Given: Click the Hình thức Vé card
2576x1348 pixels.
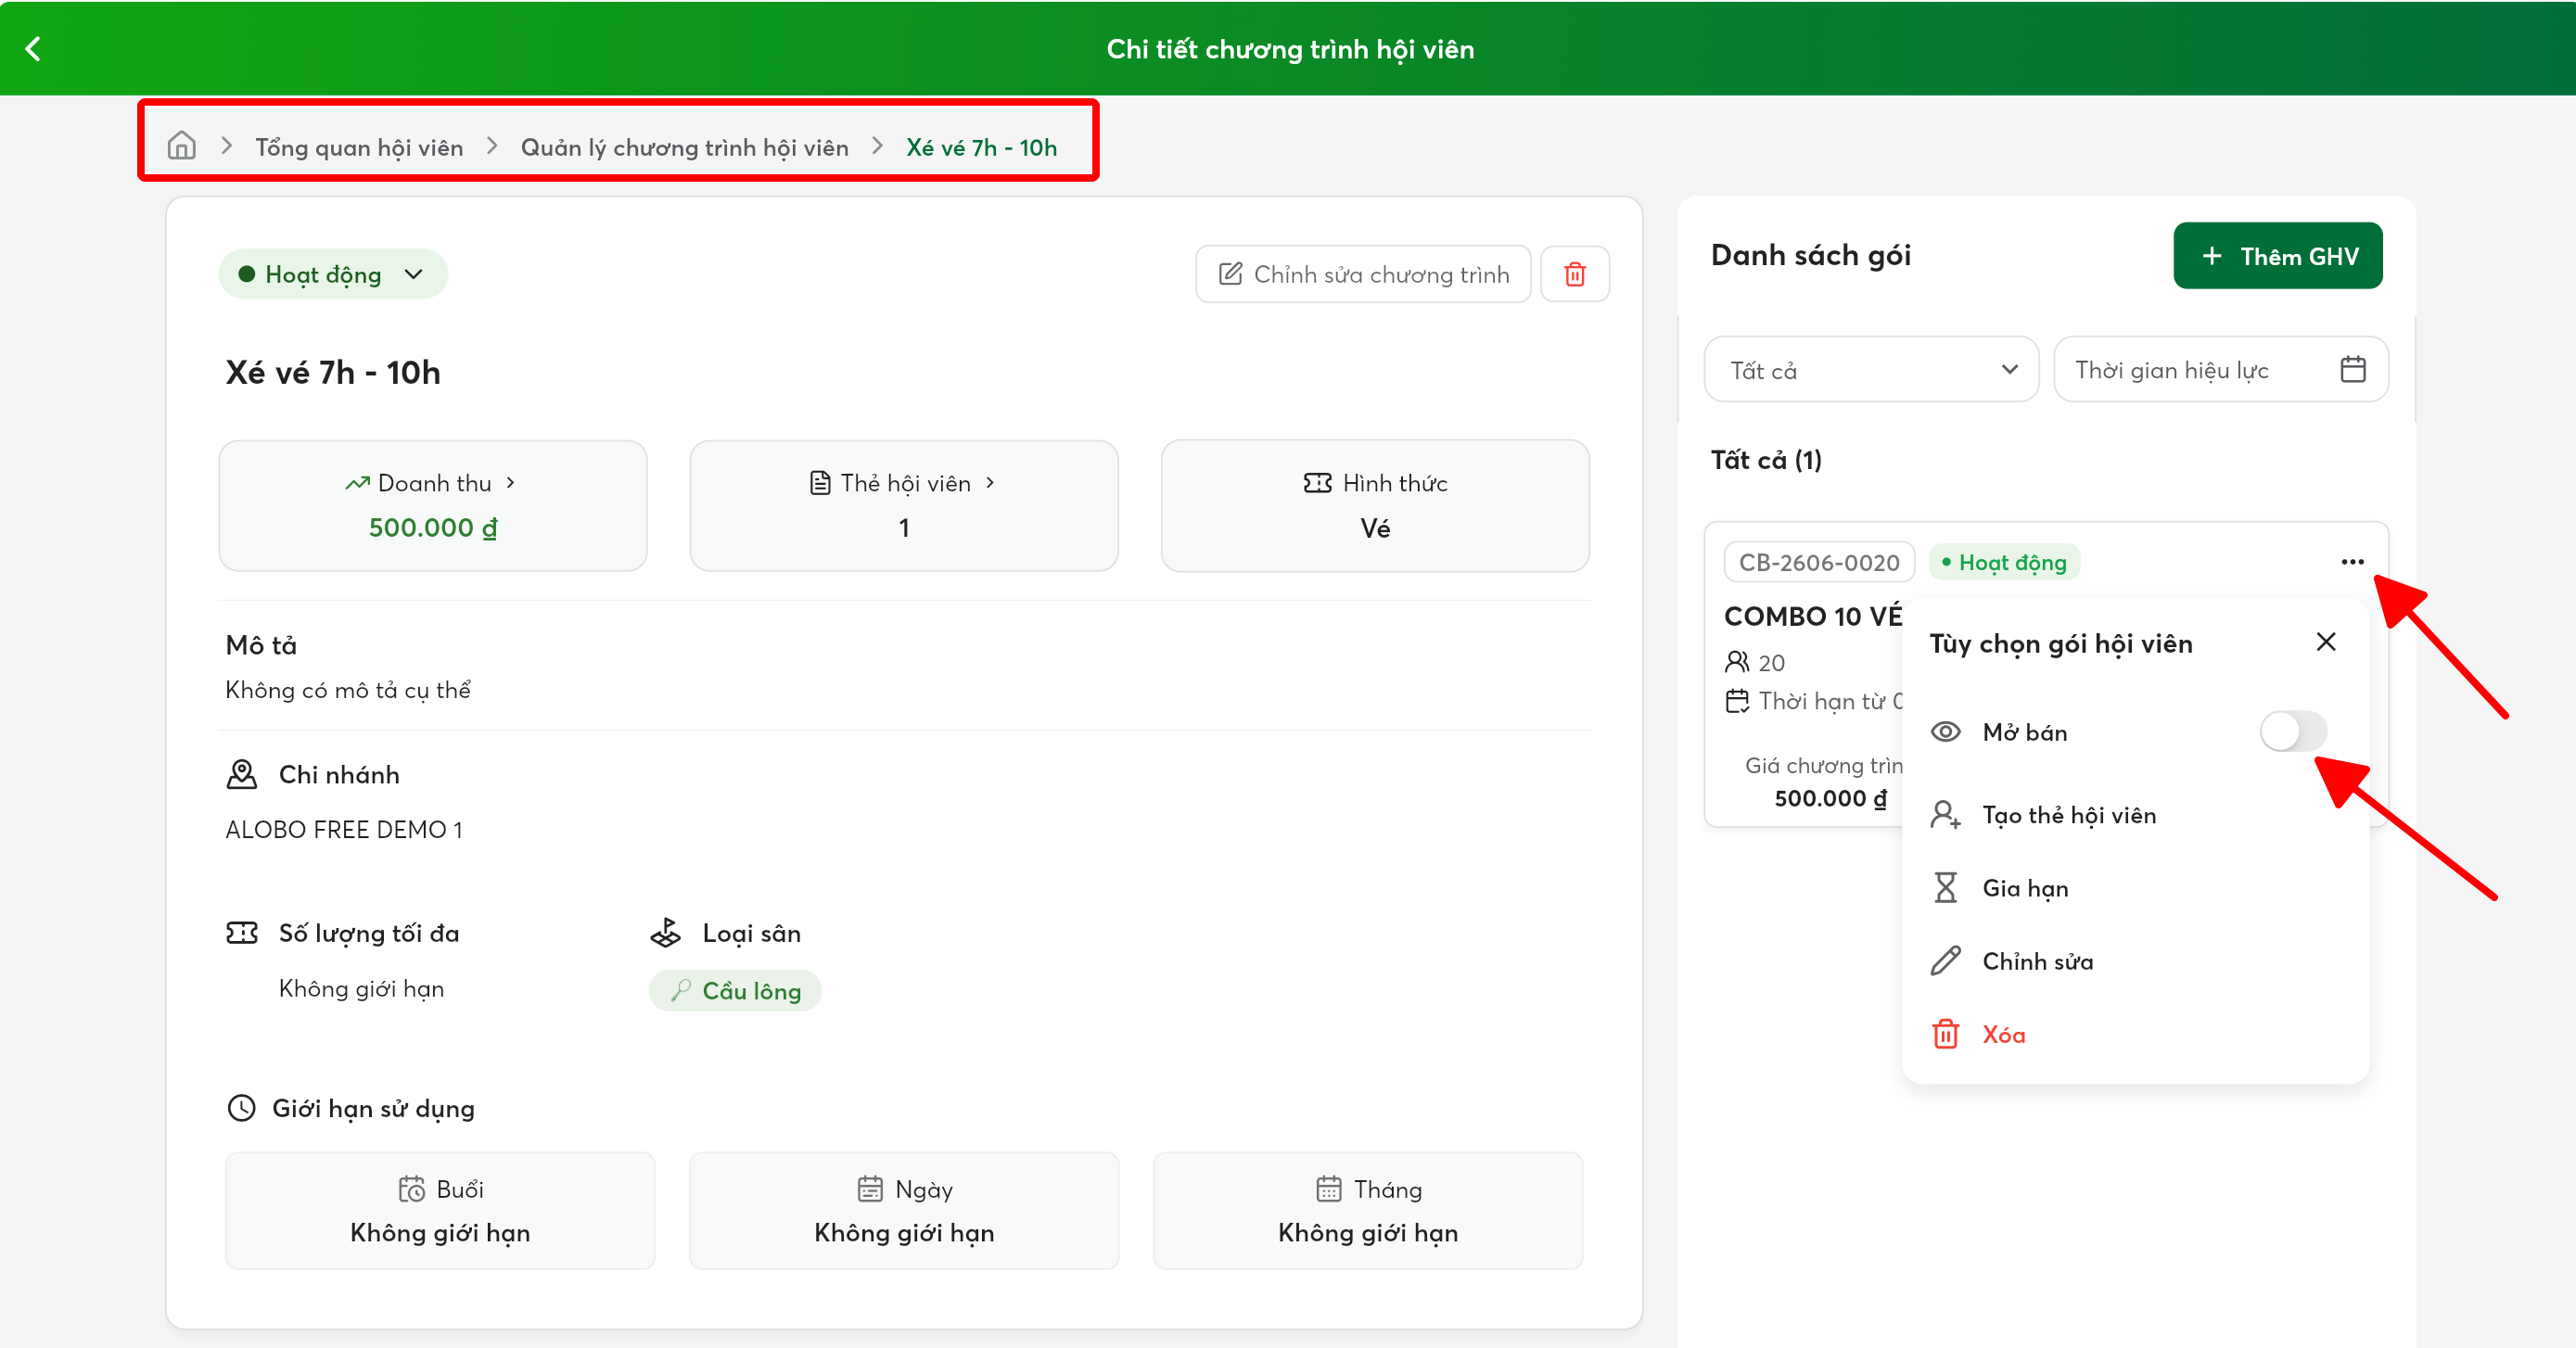Looking at the screenshot, I should (x=1375, y=505).
